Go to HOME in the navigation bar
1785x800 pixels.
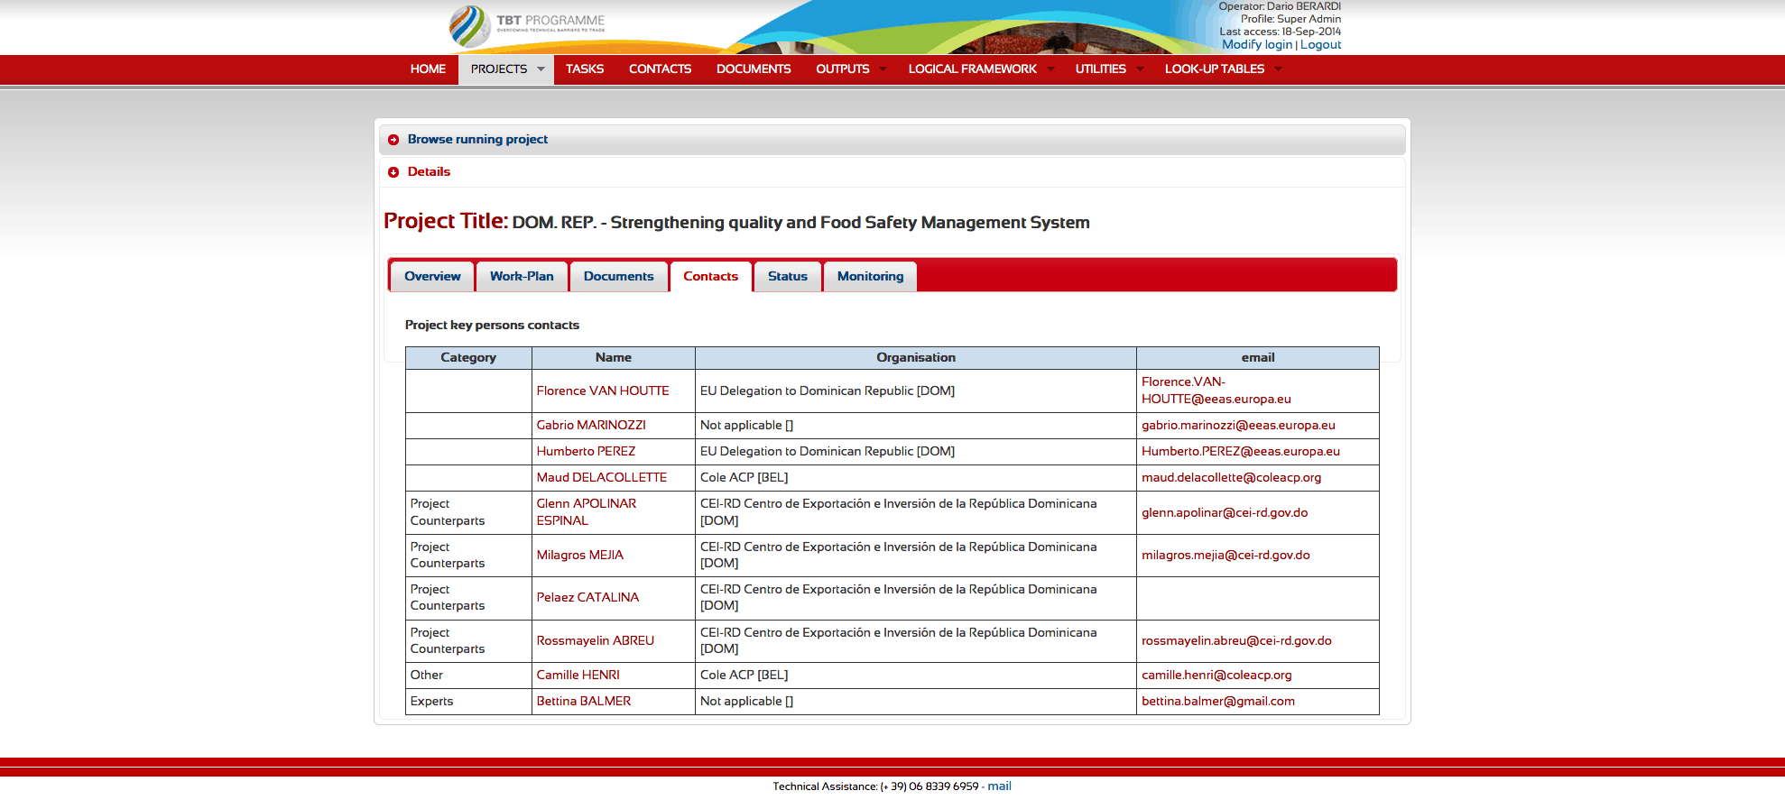click(428, 69)
